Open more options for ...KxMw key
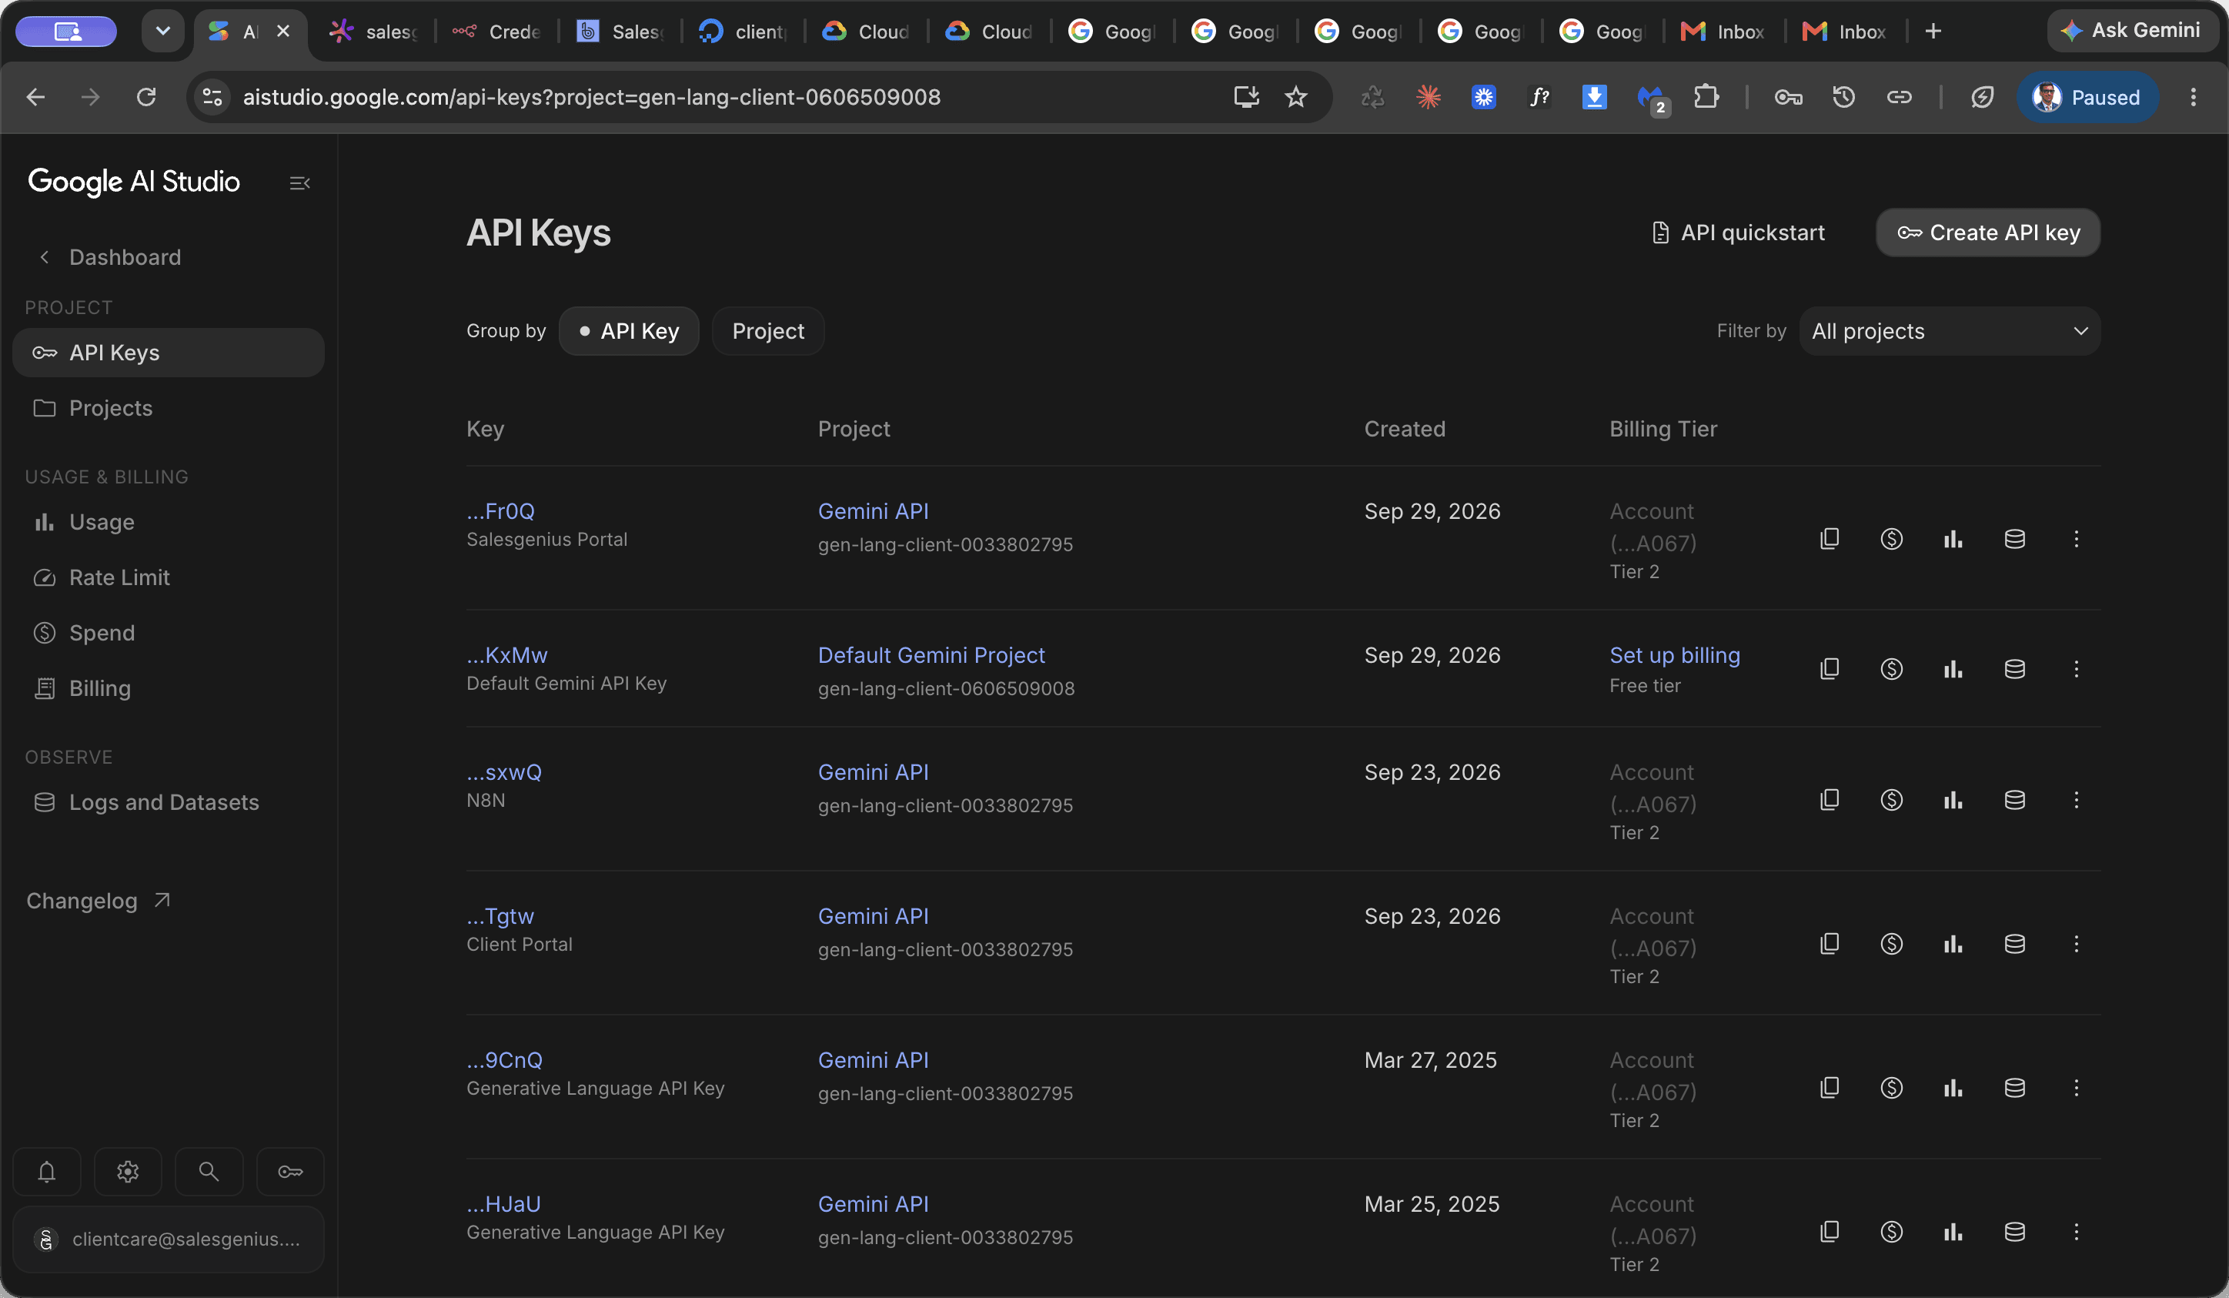Image resolution: width=2229 pixels, height=1298 pixels. pos(2076,669)
